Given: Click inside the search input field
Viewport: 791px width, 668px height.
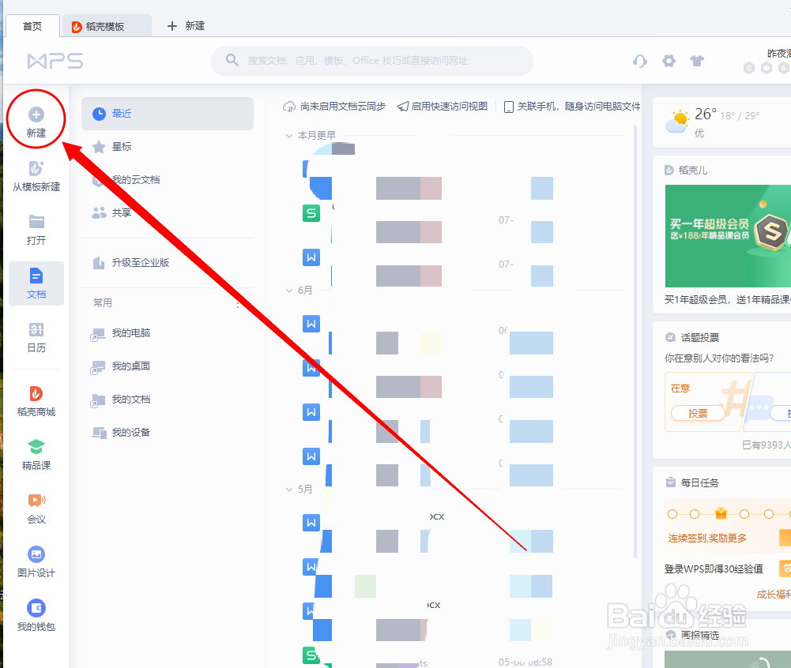Looking at the screenshot, I should 371,61.
